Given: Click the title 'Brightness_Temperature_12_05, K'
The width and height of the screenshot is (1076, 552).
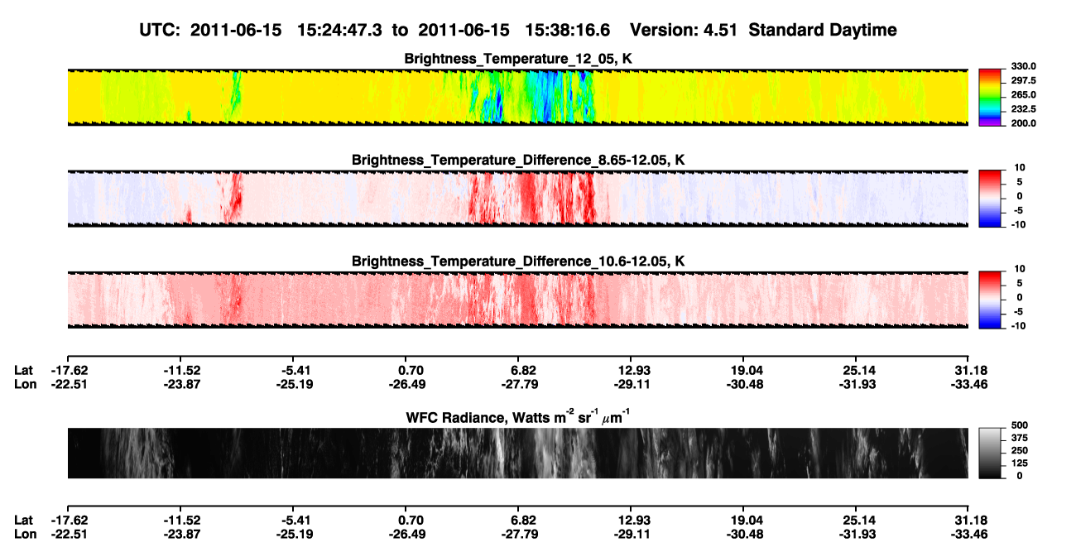Looking at the screenshot, I should [x=518, y=59].
